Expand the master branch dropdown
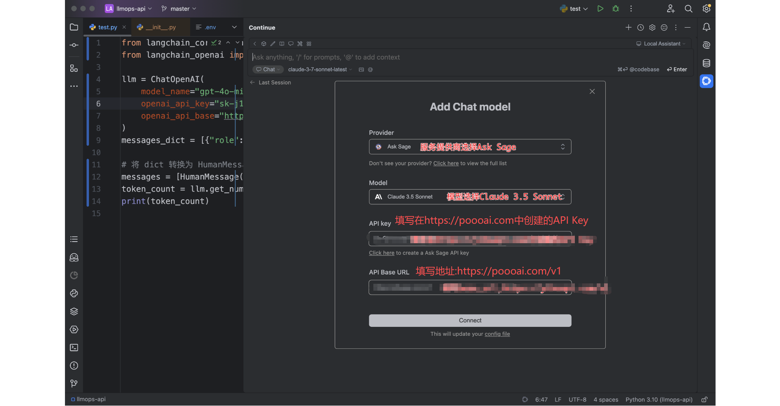Screen dimensions: 780x406 click(179, 9)
